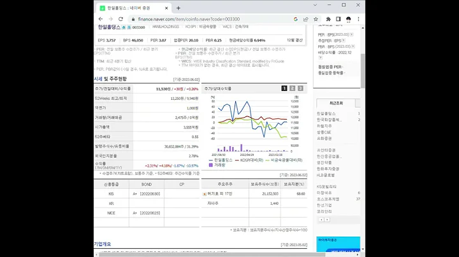Switch chart to view 2
459x257 pixels.
[x=292, y=88]
